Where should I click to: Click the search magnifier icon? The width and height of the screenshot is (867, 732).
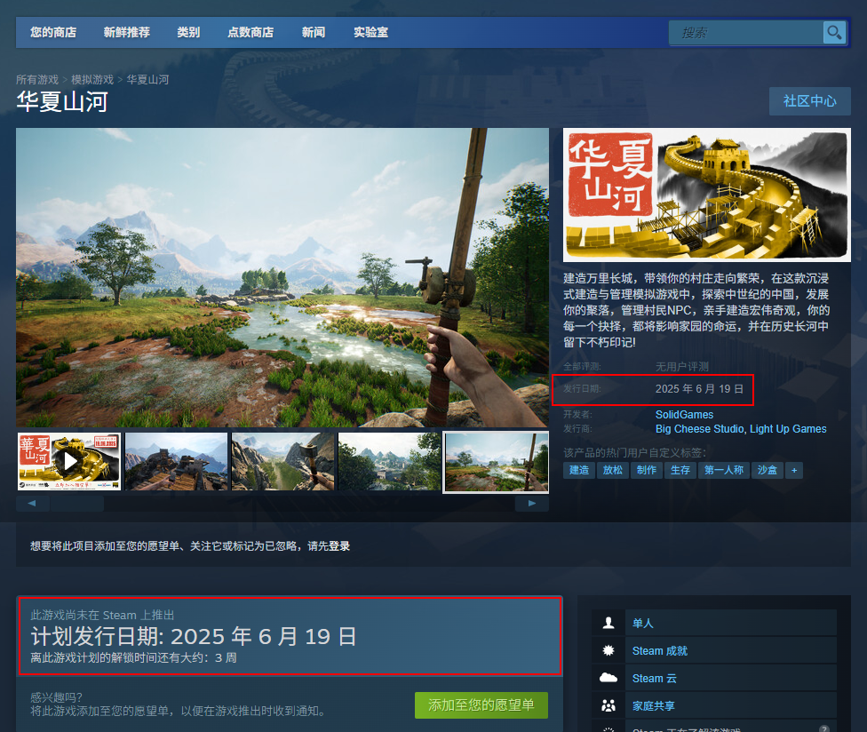coord(833,32)
